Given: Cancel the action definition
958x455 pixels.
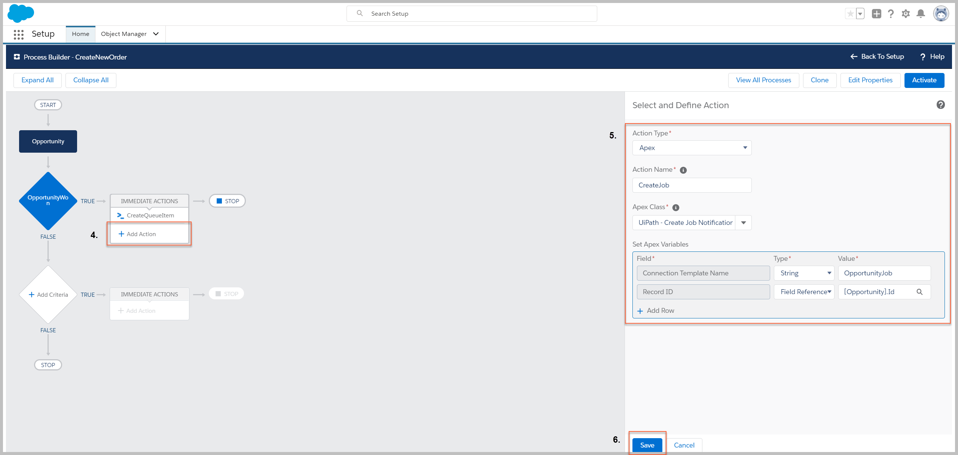Looking at the screenshot, I should click(684, 445).
